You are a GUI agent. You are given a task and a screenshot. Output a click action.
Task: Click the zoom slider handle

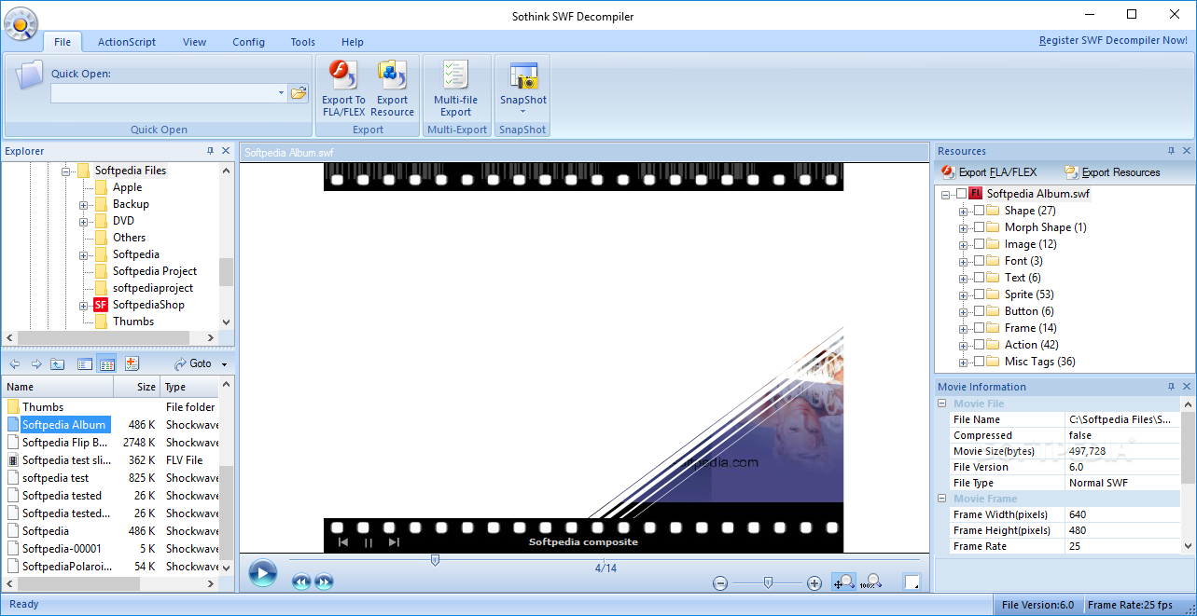pyautogui.click(x=768, y=582)
